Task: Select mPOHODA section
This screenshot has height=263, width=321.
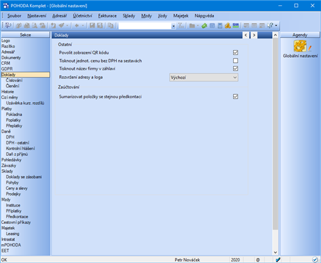Action: tap(11, 245)
